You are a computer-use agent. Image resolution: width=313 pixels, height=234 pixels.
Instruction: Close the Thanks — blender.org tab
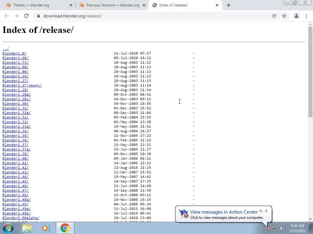71,5
